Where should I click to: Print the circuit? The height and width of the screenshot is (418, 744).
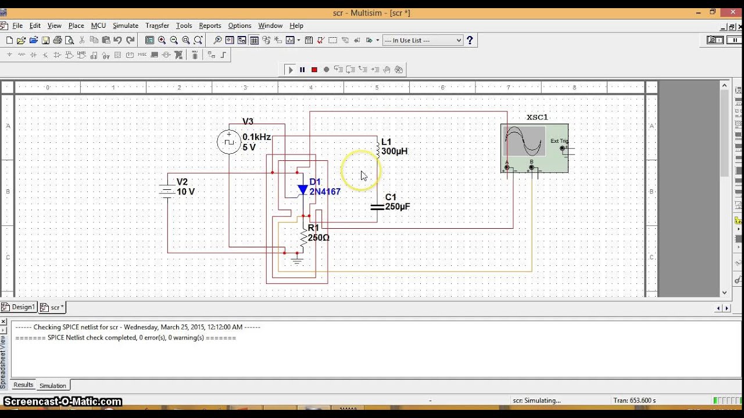58,40
